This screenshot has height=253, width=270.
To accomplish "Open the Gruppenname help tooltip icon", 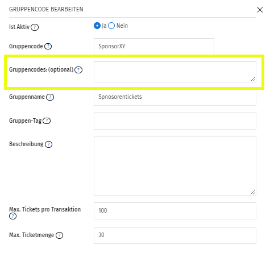I will click(x=50, y=97).
